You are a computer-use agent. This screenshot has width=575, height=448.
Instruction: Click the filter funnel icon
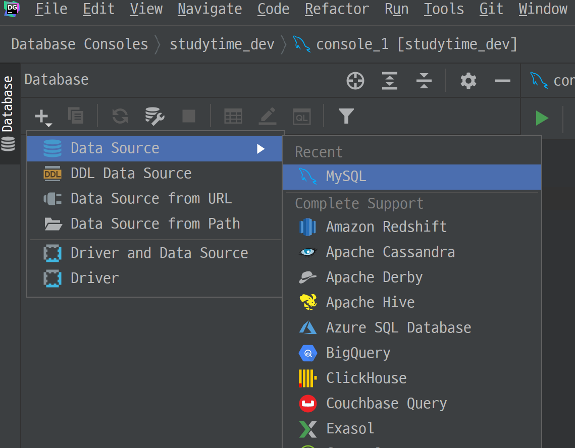(x=346, y=117)
